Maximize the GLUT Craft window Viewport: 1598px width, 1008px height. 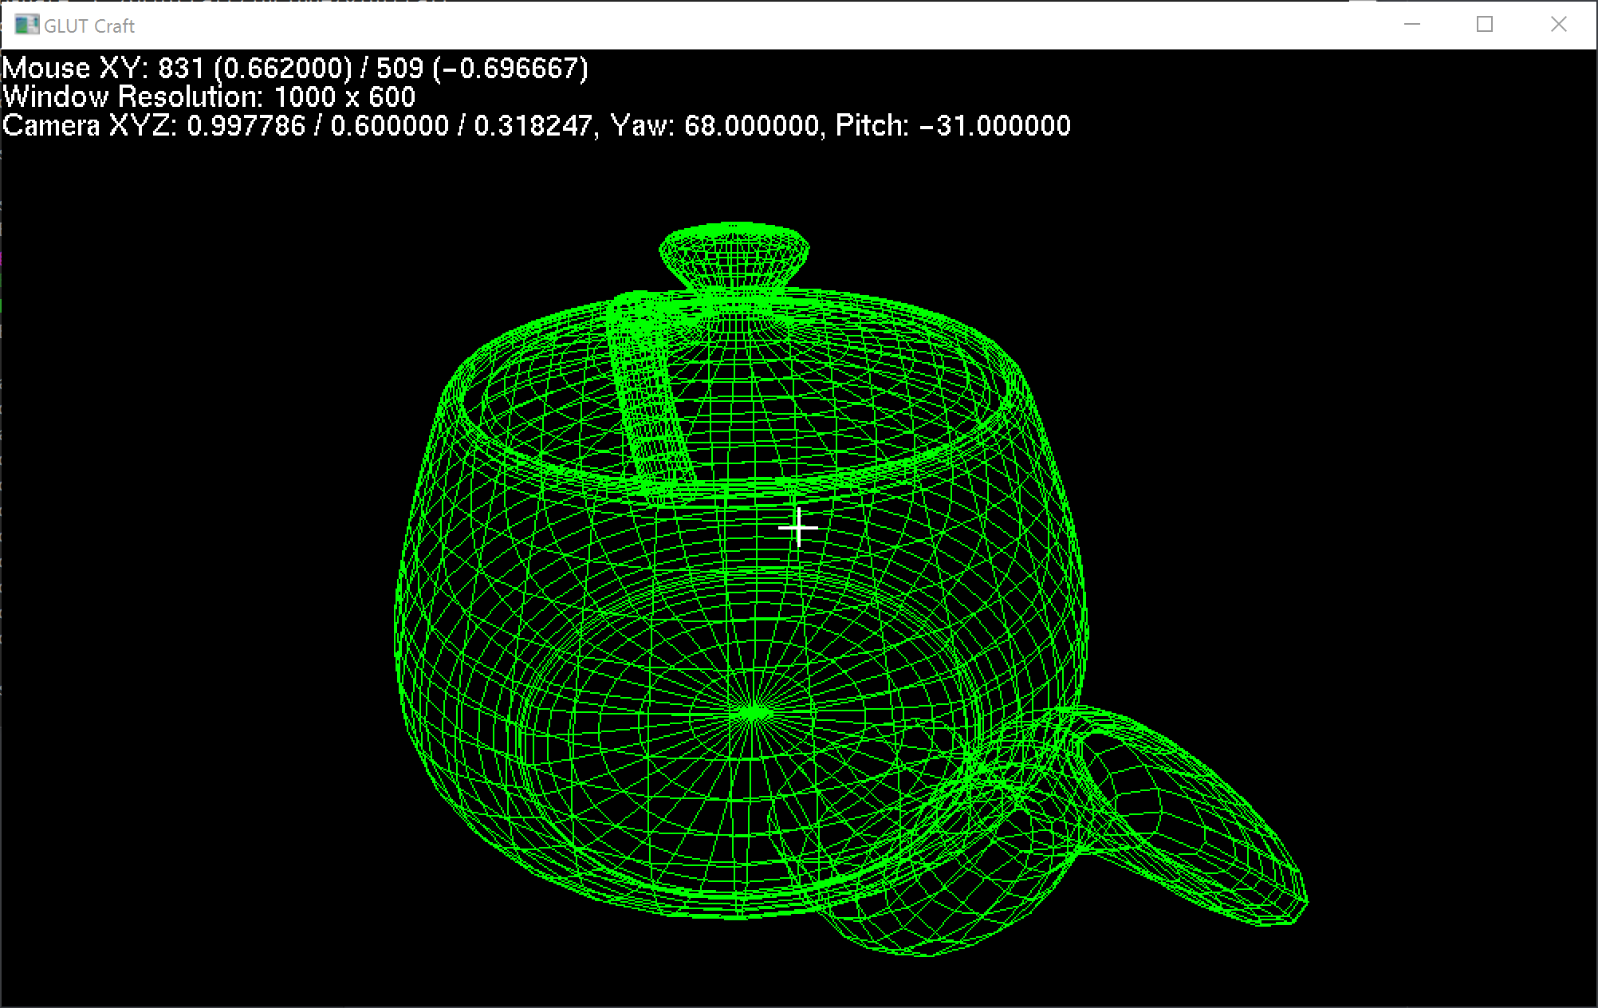pyautogui.click(x=1485, y=25)
